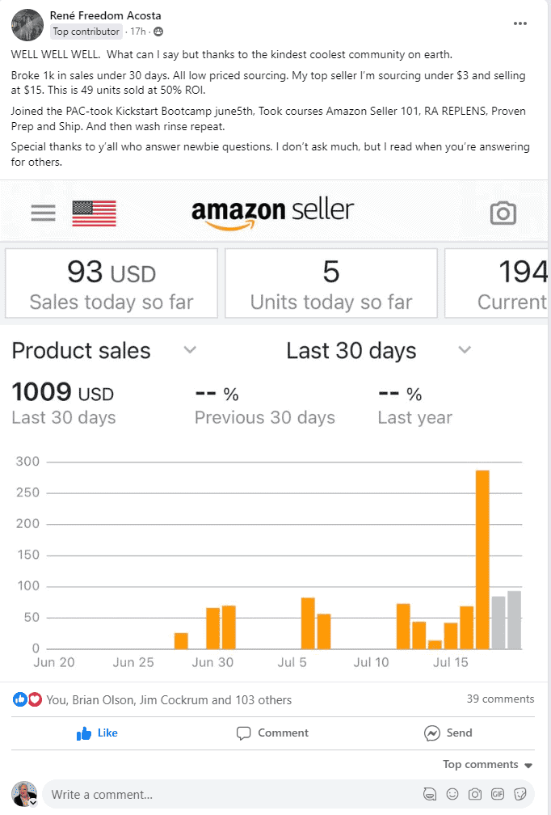Click the like and love reaction icons

point(27,699)
